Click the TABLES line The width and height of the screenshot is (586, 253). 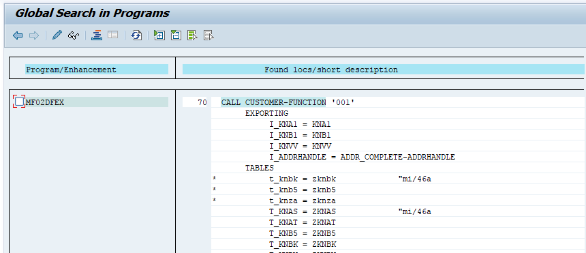tap(260, 168)
